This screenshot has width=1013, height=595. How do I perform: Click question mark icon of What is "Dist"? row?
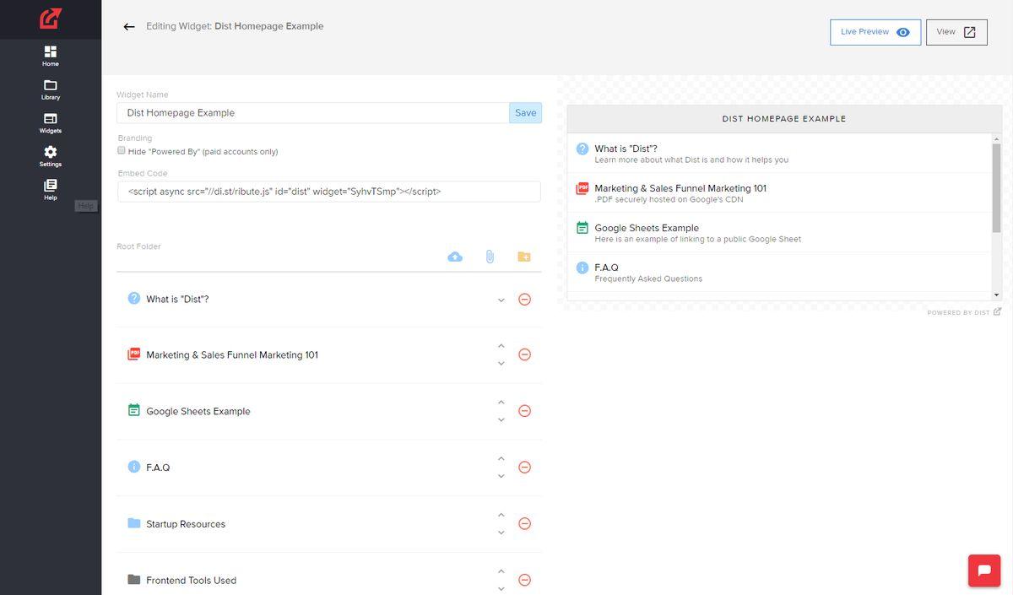click(133, 298)
